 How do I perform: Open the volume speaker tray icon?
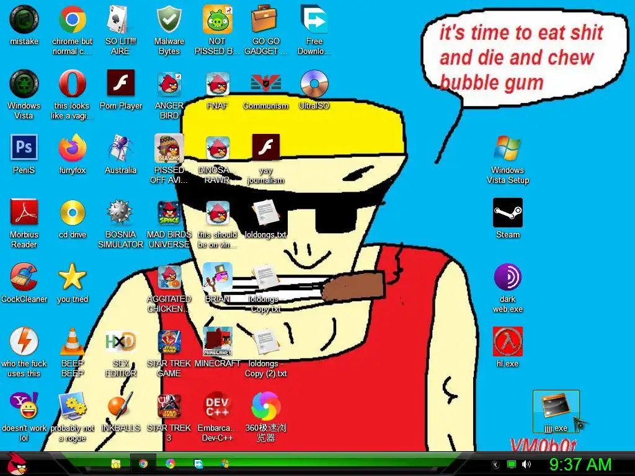point(526,464)
